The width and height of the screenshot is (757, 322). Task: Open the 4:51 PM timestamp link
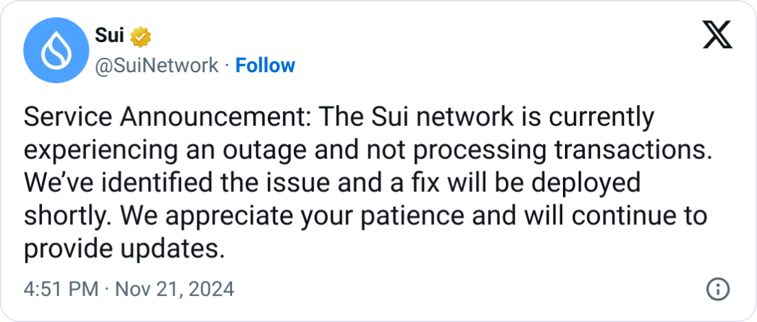61,289
